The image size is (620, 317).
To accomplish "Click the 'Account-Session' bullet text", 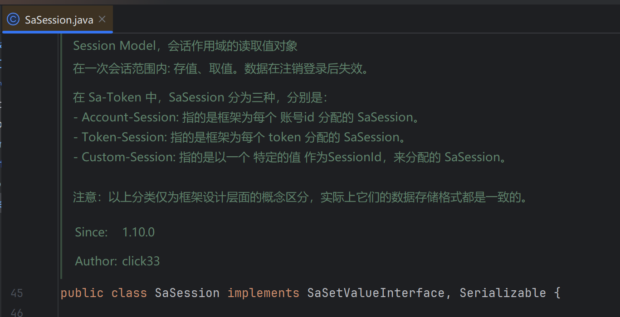I will coord(130,117).
